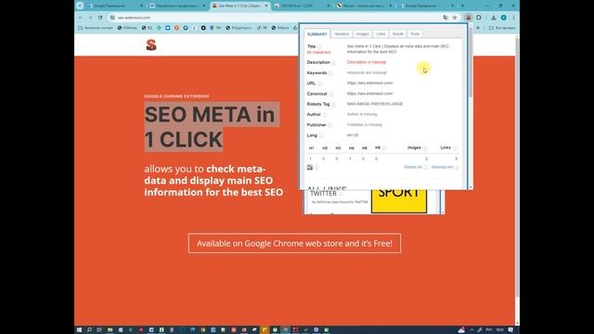This screenshot has height=334, width=594.
Task: Click the help icon next to Canonical
Action: point(330,94)
